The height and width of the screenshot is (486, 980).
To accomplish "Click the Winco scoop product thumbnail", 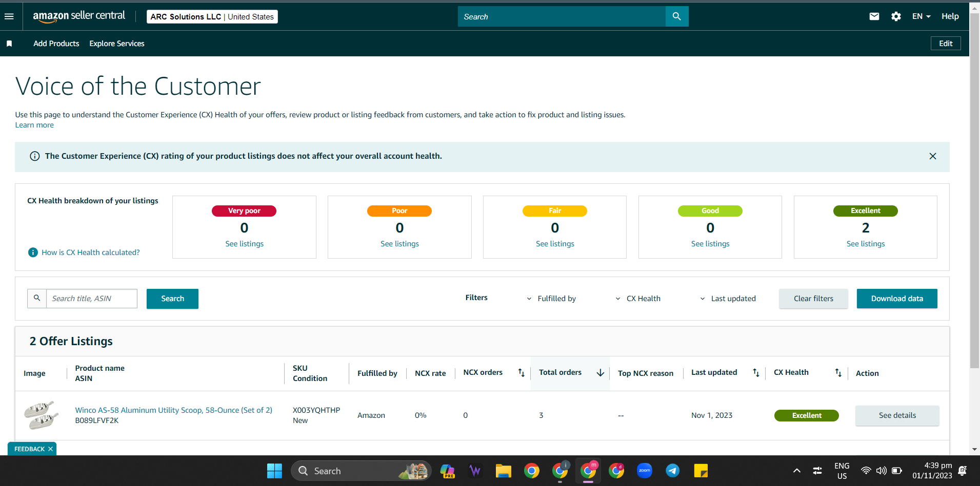I will click(x=41, y=415).
